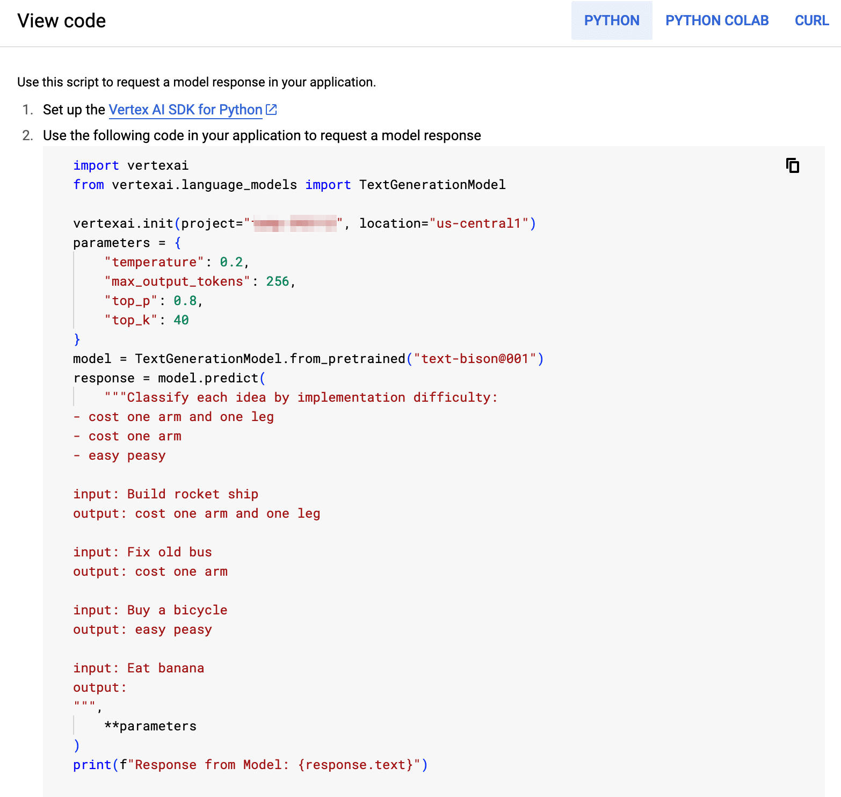Screen dimensions: 841x797
Task: Click the external link icon beside Vertex AI SDK
Action: (272, 110)
